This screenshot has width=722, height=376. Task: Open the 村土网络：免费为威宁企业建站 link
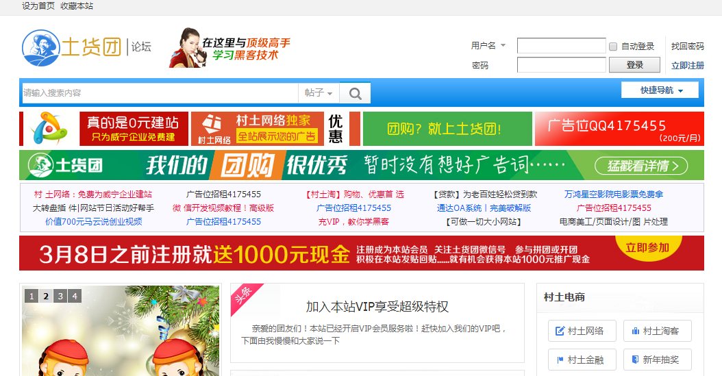93,195
